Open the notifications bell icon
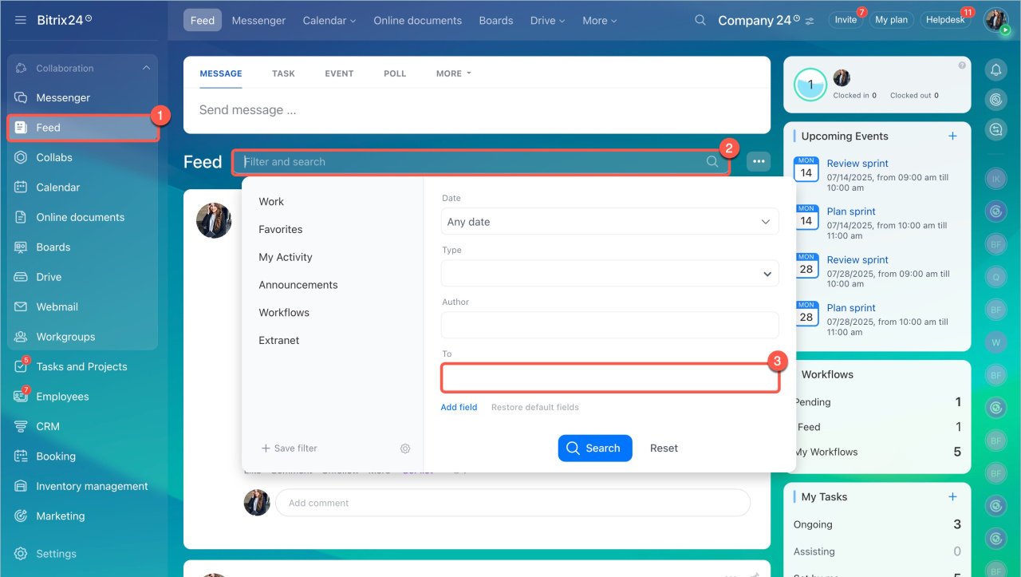The height and width of the screenshot is (577, 1021). pos(995,70)
